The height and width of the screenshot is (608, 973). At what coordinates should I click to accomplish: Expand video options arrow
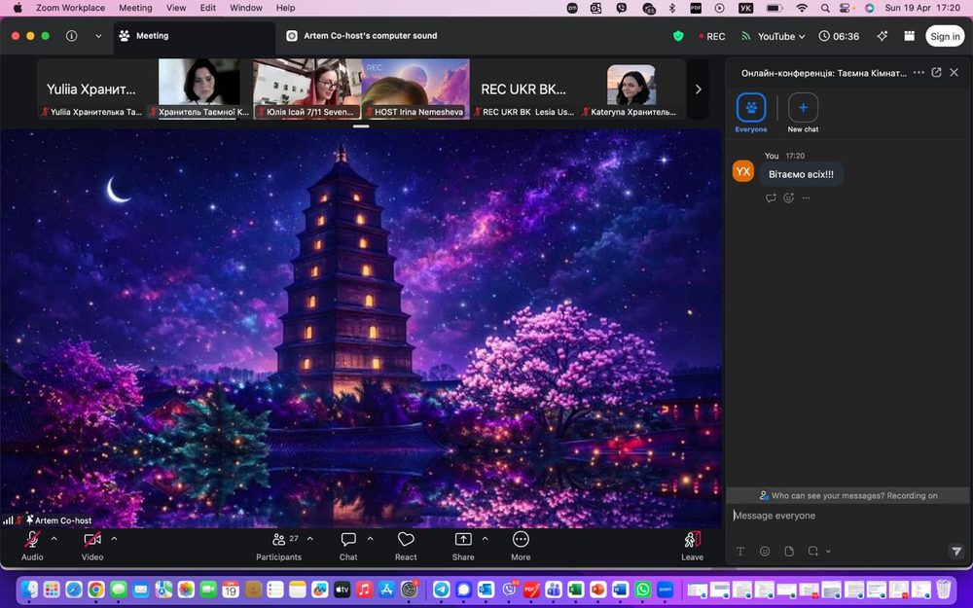[114, 539]
